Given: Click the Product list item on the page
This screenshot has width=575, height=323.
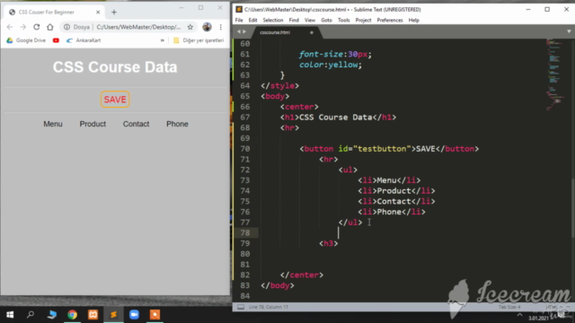Looking at the screenshot, I should 93,124.
